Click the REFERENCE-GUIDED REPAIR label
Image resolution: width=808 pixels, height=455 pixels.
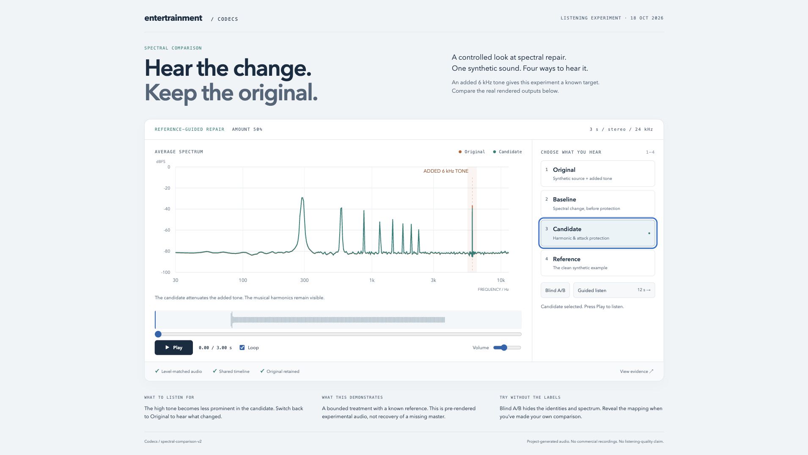pyautogui.click(x=190, y=130)
